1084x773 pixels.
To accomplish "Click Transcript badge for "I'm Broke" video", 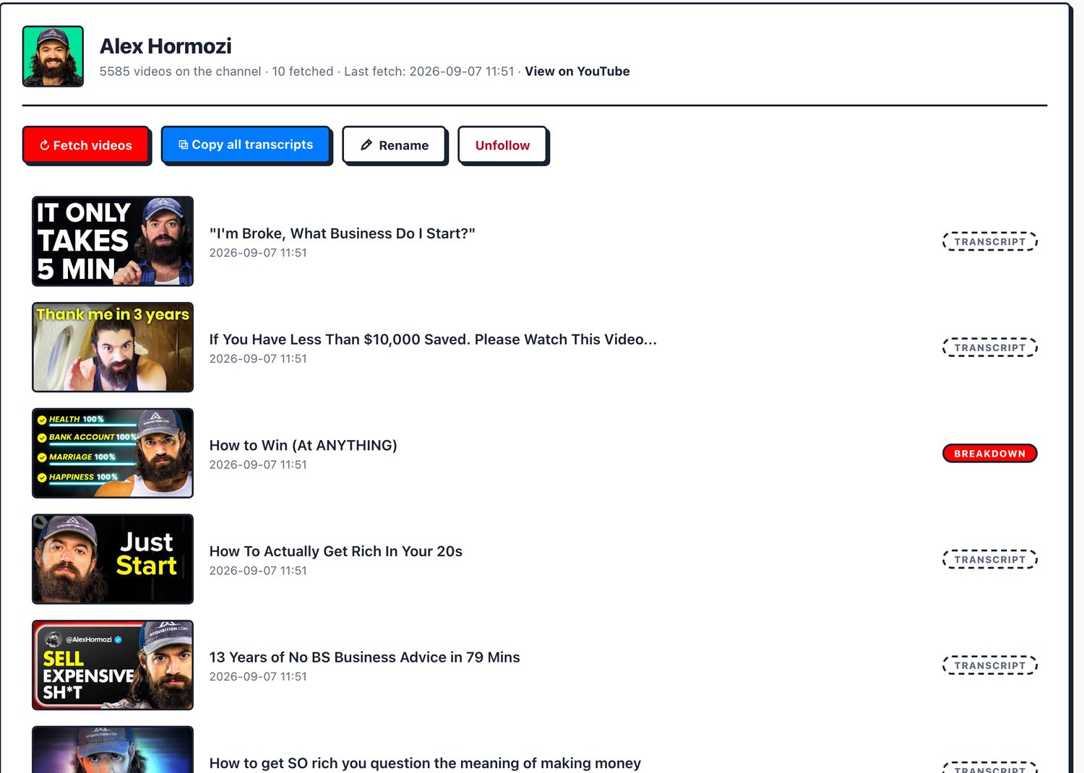I will 990,241.
